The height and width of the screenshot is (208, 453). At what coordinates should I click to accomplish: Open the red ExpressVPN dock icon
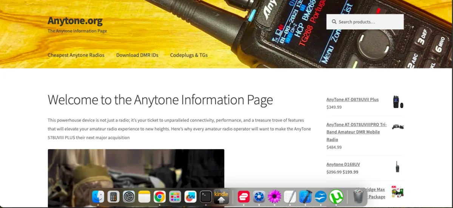click(x=244, y=197)
